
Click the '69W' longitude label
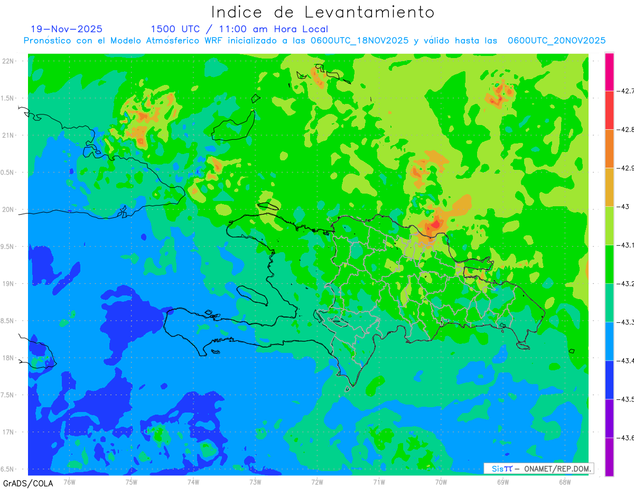click(503, 482)
